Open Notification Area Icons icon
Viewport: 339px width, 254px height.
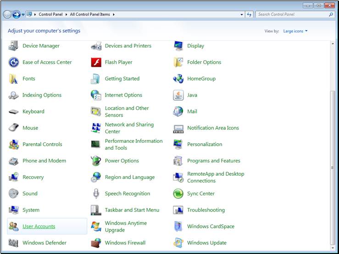tap(178, 129)
